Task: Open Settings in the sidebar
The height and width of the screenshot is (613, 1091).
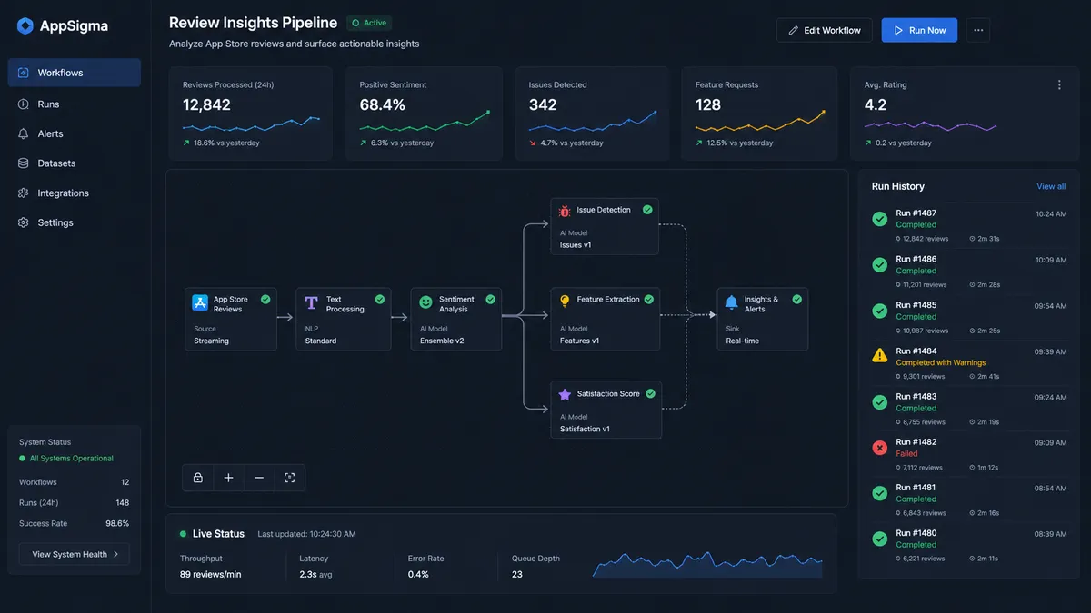Action: pyautogui.click(x=75, y=222)
